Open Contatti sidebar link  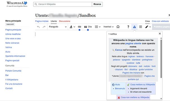click(x=9, y=88)
